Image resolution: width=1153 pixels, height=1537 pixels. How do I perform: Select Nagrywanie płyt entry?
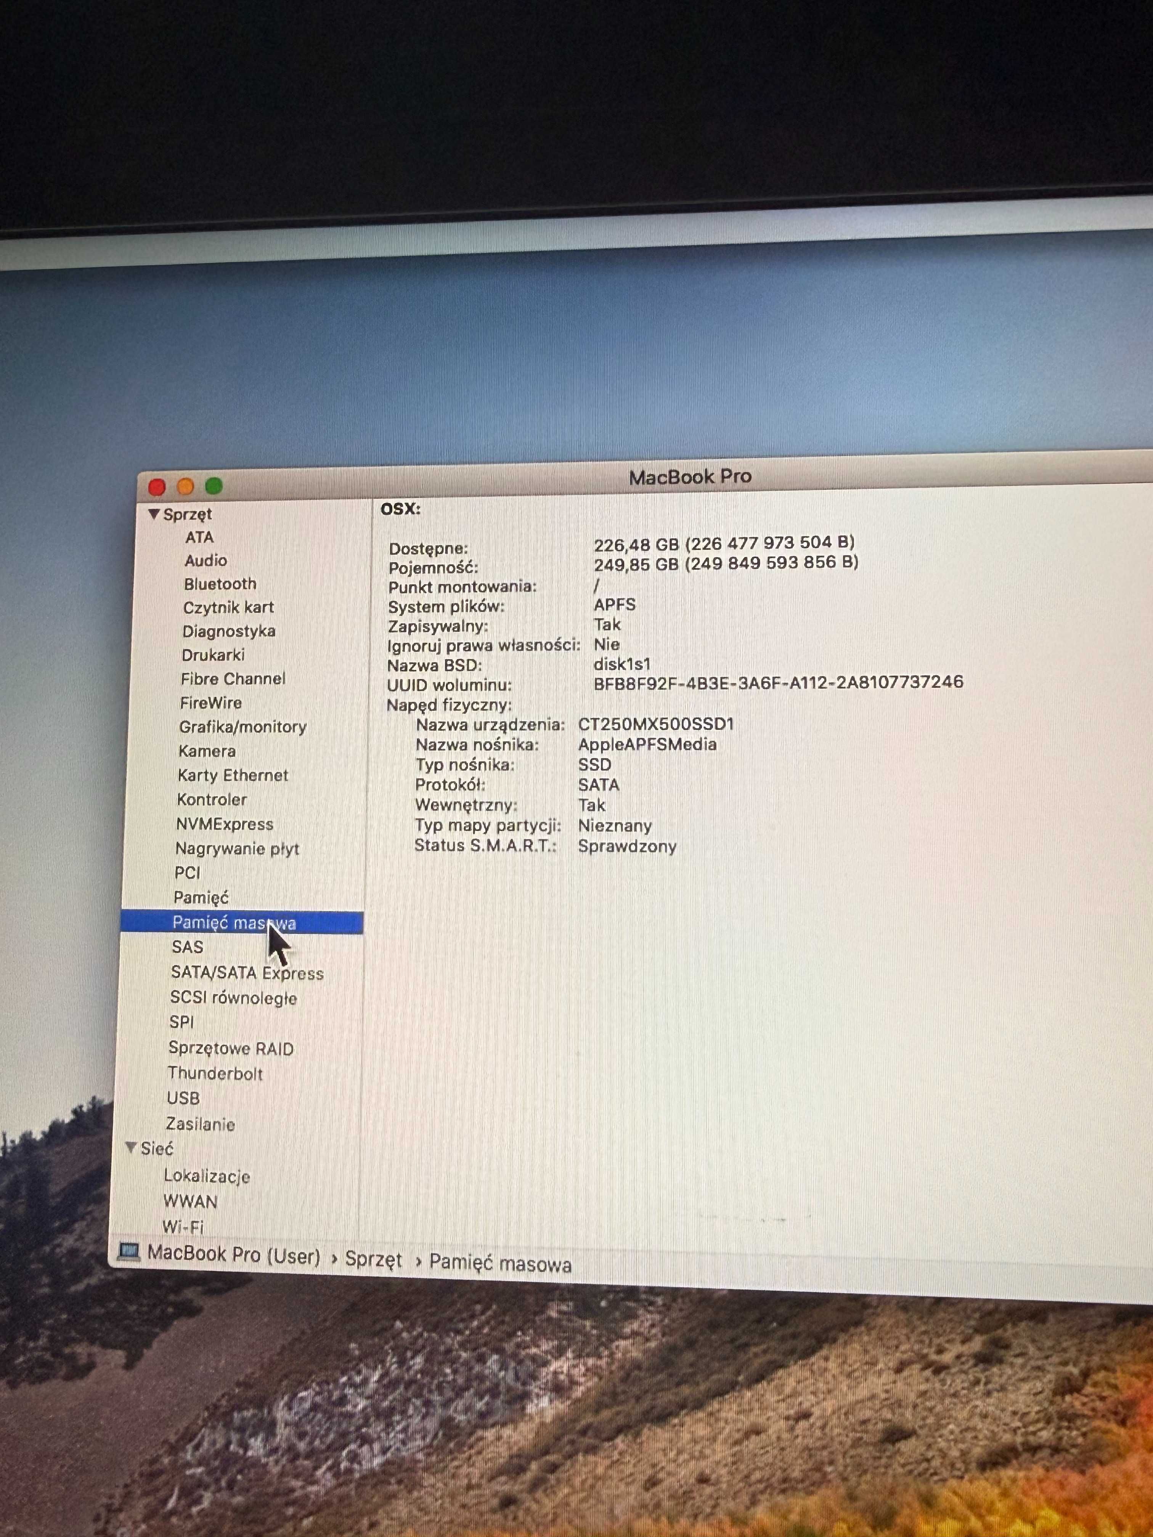[237, 849]
